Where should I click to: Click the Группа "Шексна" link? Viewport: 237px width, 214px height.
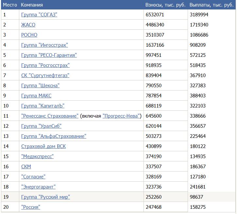(x=40, y=86)
